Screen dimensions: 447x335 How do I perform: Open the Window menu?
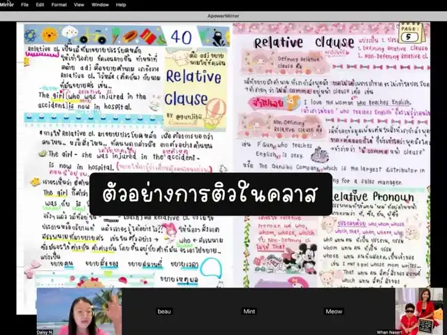[x=99, y=4]
